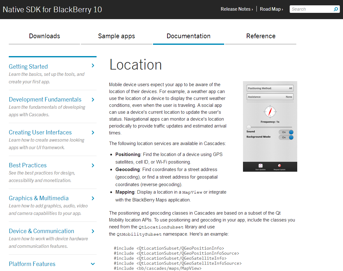Click the compass graphic in the app preview
Viewport: 343px width, 271px height.
(270, 112)
